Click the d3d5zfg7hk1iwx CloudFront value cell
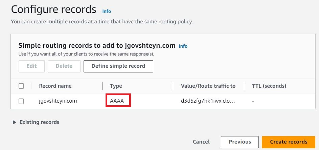 pos(208,101)
